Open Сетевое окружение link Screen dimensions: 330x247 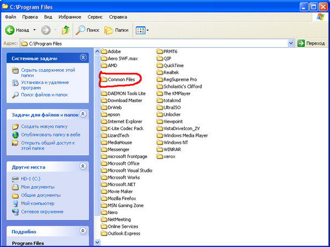click(42, 212)
